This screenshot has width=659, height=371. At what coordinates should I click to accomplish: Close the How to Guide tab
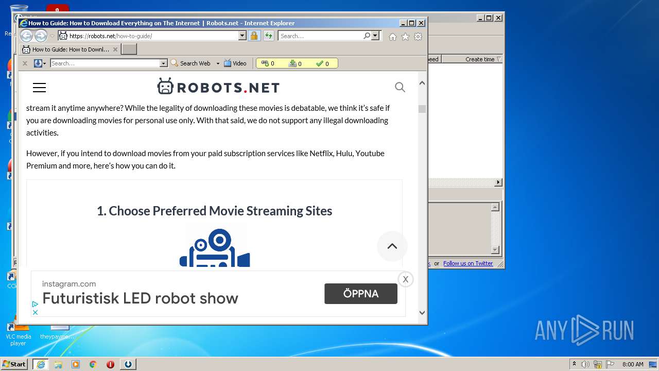(x=115, y=49)
